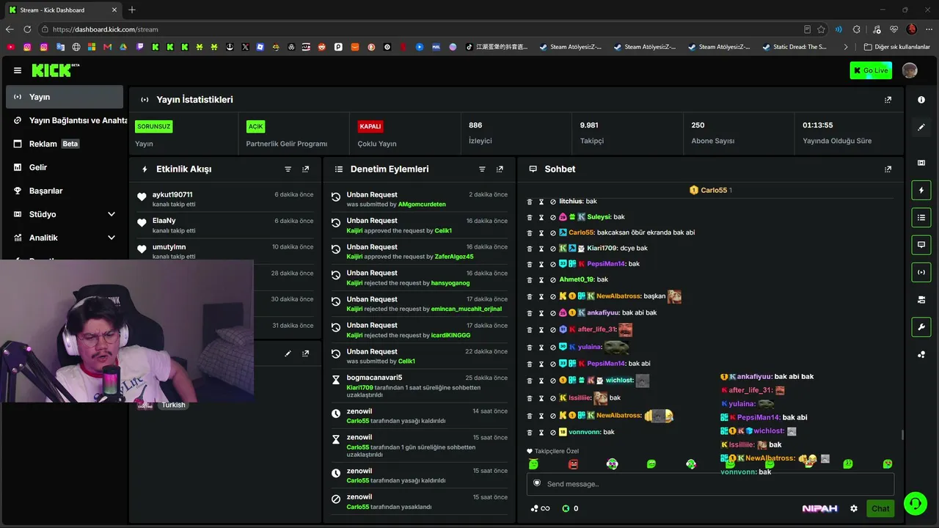Click in the Send message input field

[710, 484]
